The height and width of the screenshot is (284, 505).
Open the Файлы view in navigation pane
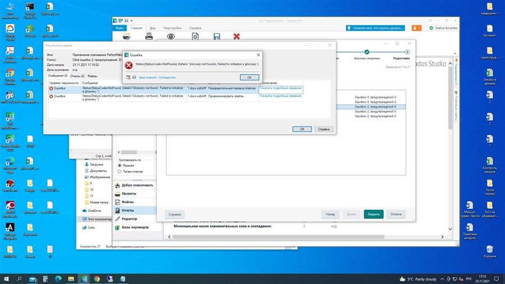point(134,202)
